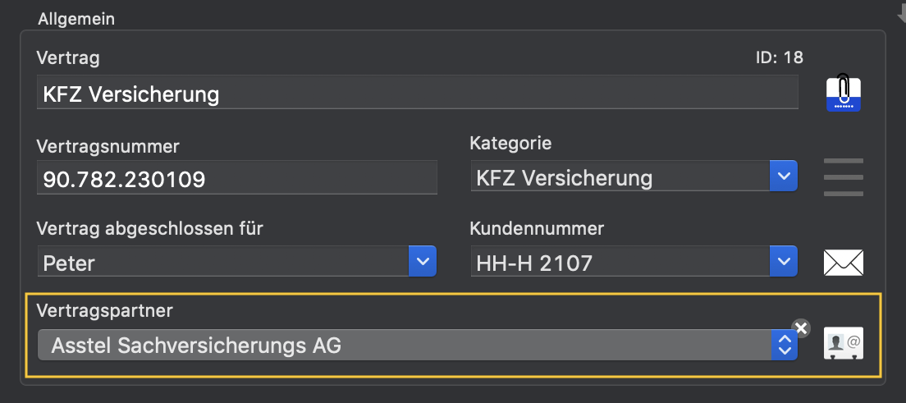Expand the Kundennummer dropdown arrow
This screenshot has height=403, width=906.
click(784, 261)
